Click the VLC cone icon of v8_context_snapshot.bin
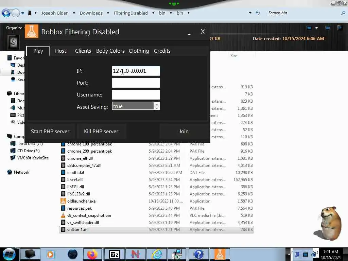Image resolution: width=348 pixels, height=261 pixels. click(63, 215)
